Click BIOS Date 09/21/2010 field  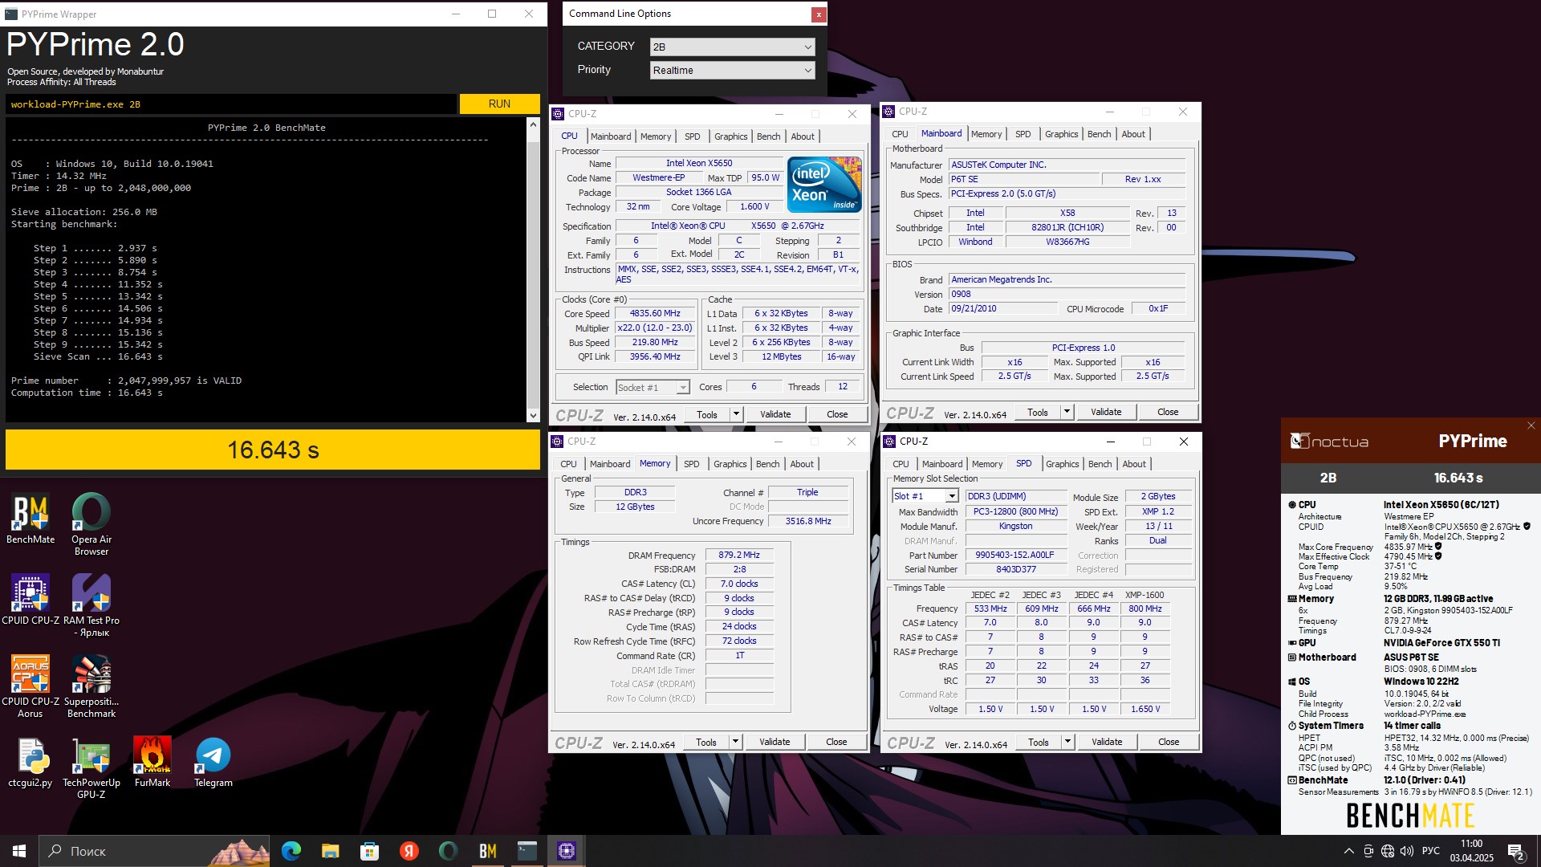1002,308
